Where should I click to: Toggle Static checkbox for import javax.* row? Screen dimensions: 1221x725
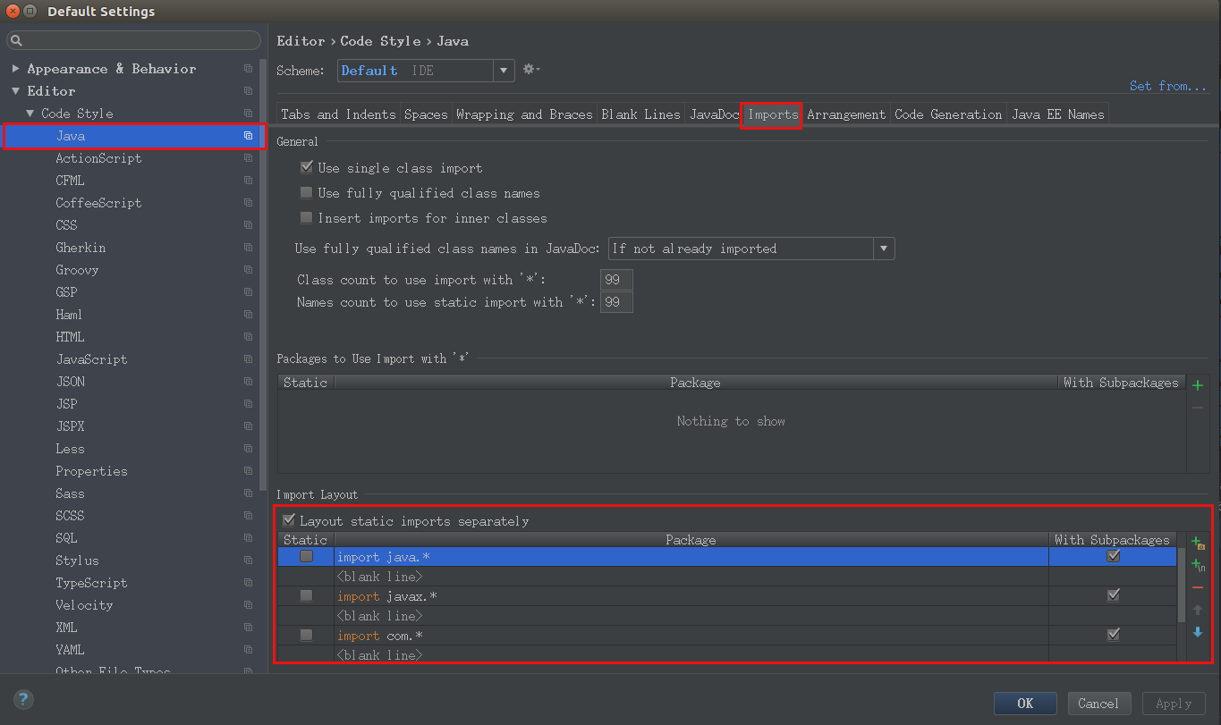coord(306,595)
